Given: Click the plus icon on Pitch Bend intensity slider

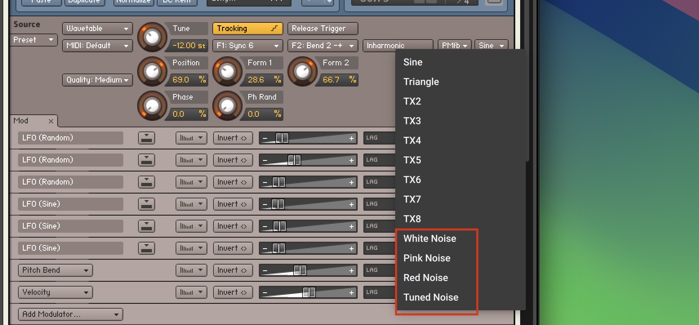Looking at the screenshot, I should [x=351, y=271].
